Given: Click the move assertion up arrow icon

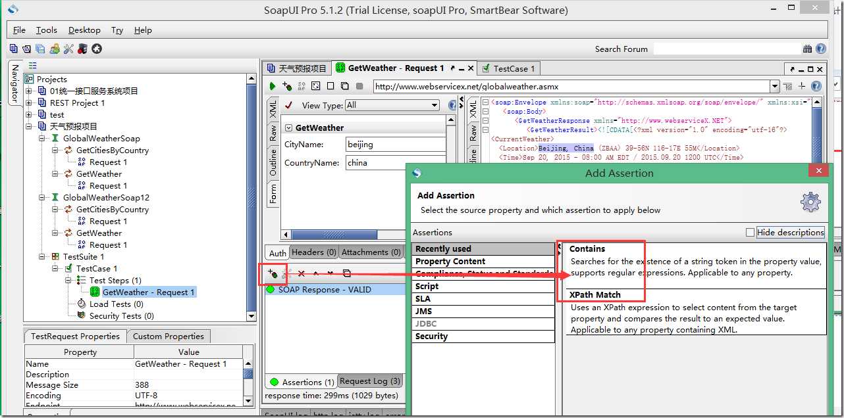Looking at the screenshot, I should click(x=316, y=273).
